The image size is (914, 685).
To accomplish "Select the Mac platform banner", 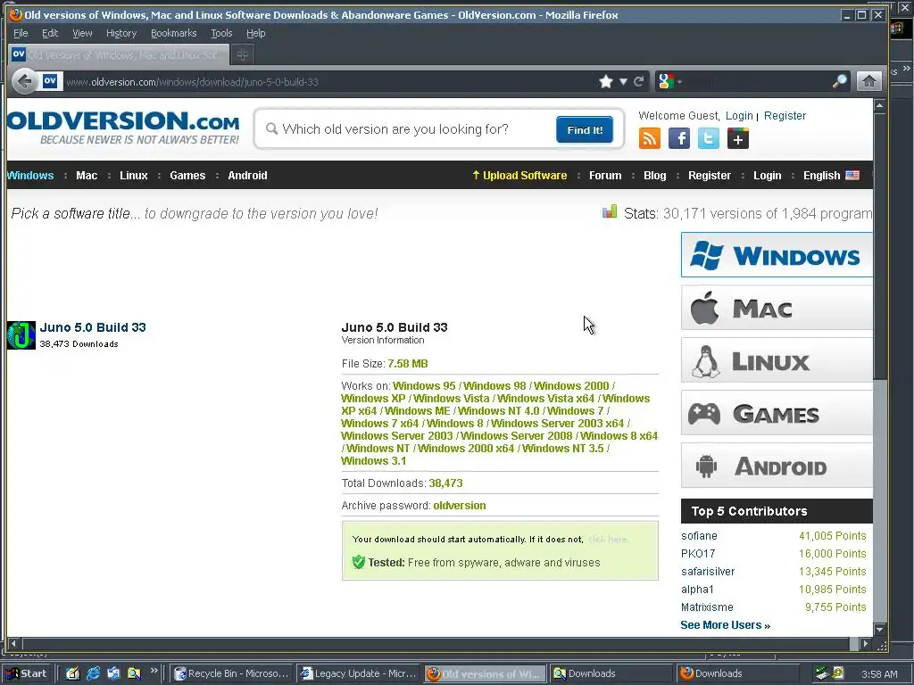I will coord(777,308).
